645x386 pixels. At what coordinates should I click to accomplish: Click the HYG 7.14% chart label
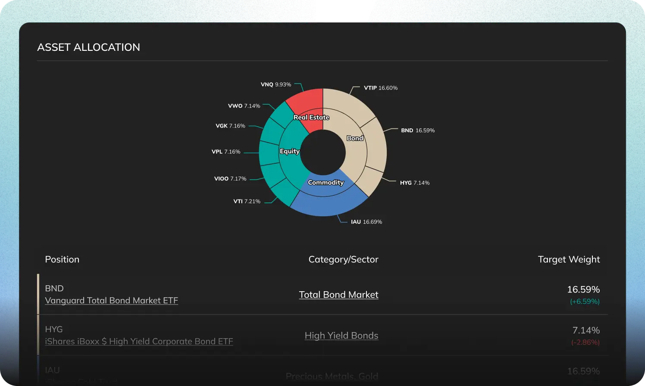coord(415,183)
